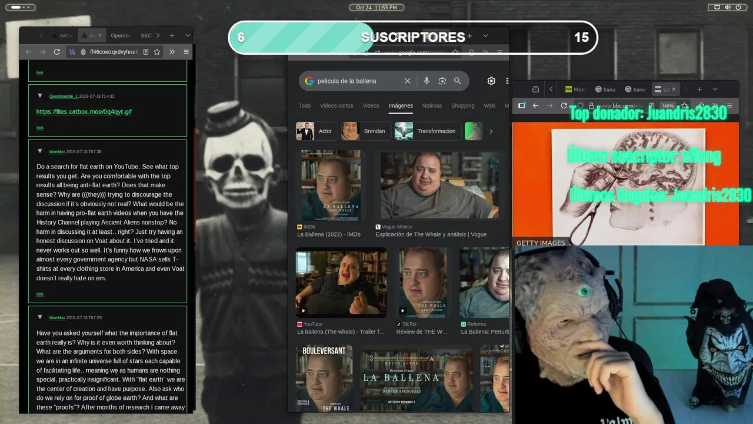753x424 pixels.
Task: Close the active BBC tab
Action: tap(674, 89)
